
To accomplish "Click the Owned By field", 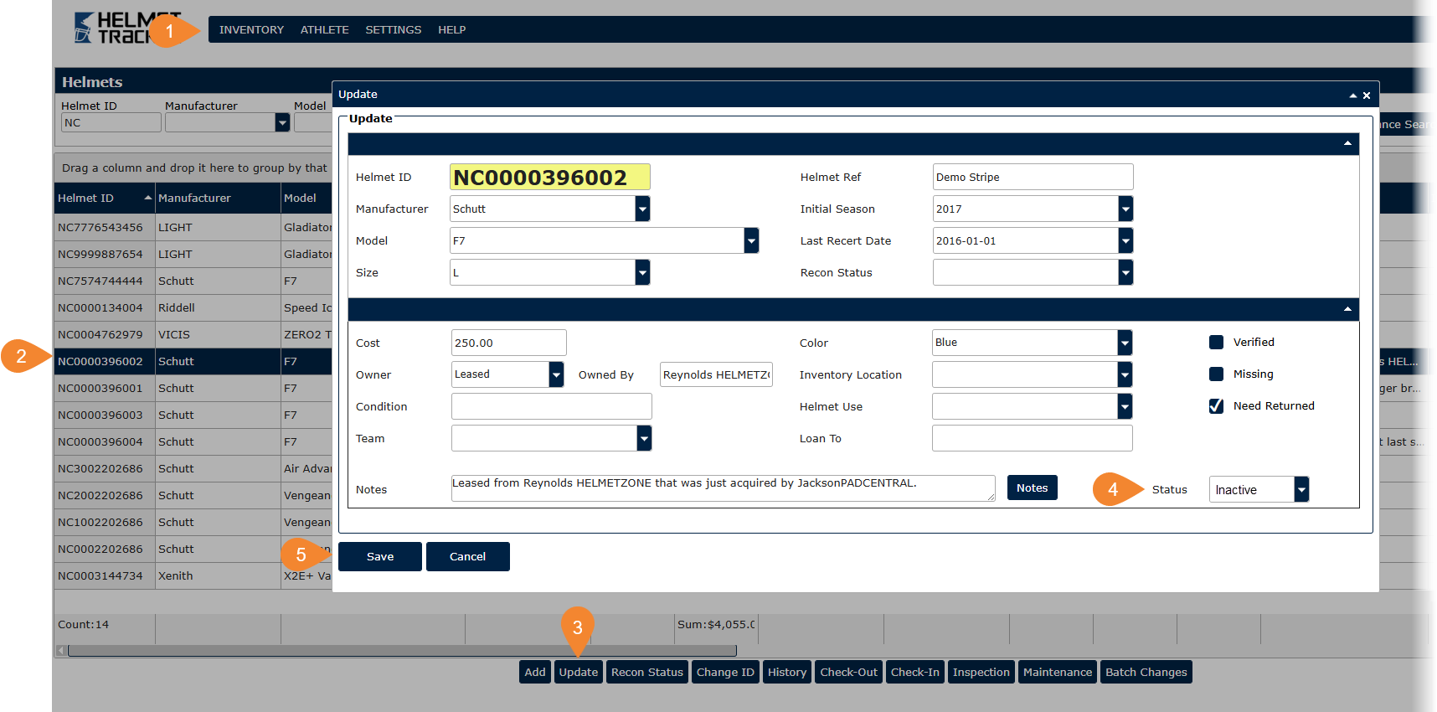I will 716,374.
